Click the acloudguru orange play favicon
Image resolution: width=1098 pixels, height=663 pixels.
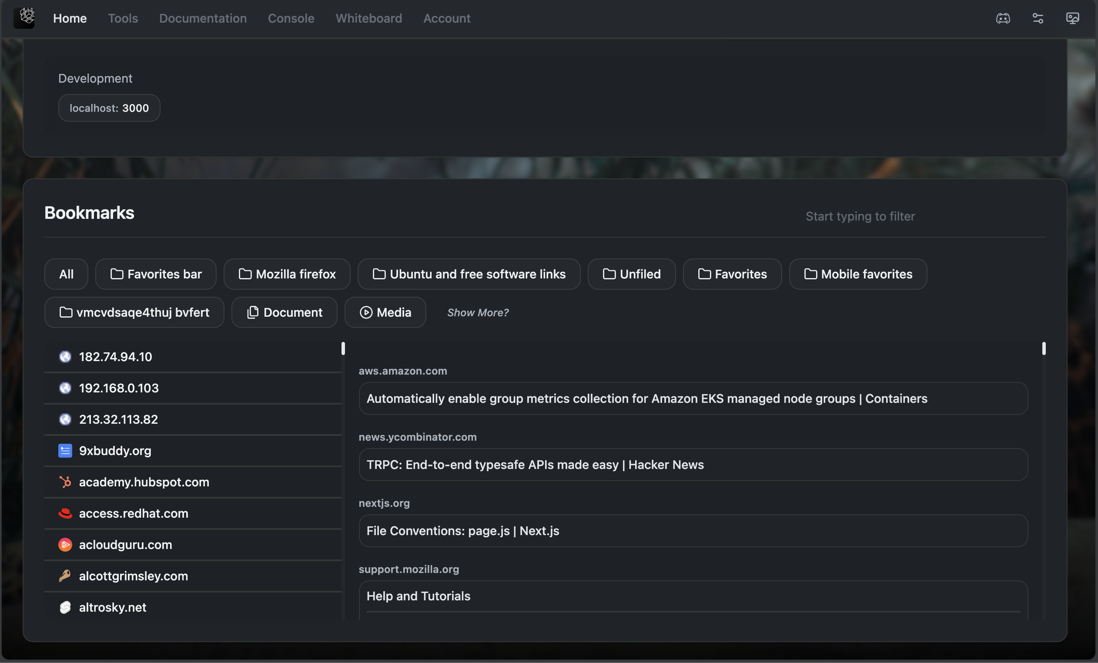tap(65, 545)
